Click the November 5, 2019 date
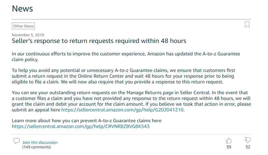This screenshot has height=155, width=268. (28, 35)
